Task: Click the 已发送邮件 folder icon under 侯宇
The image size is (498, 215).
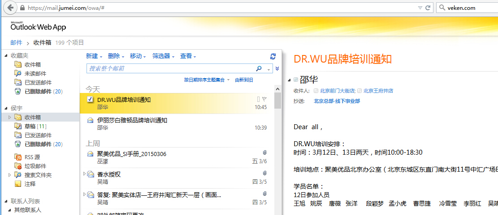Action: (18, 135)
